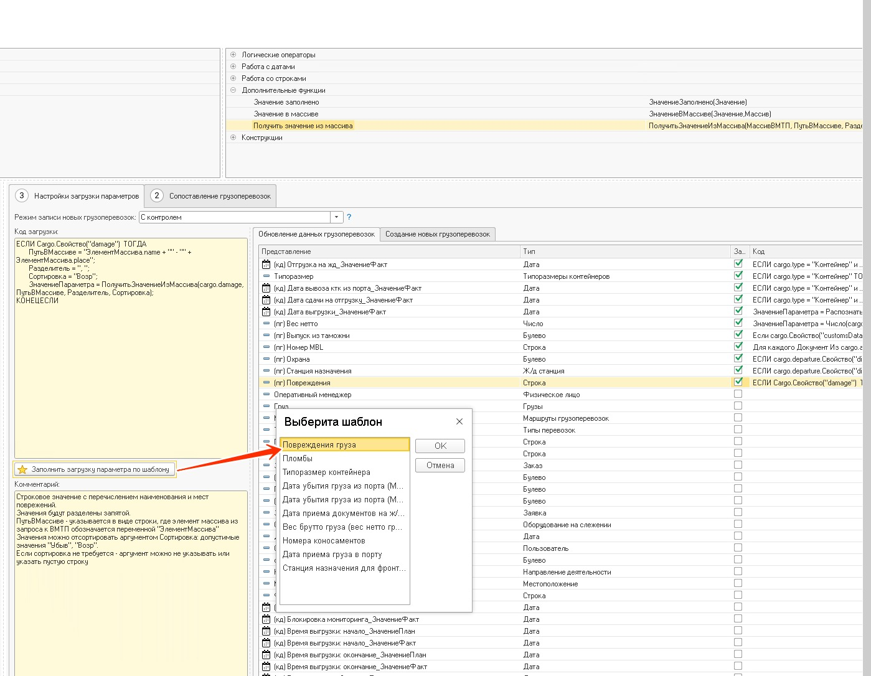871x676 pixels.
Task: Click the calendar icon of '(кд) Отгрузка на жд_ЗначениеФакт'
Action: [x=266, y=265]
